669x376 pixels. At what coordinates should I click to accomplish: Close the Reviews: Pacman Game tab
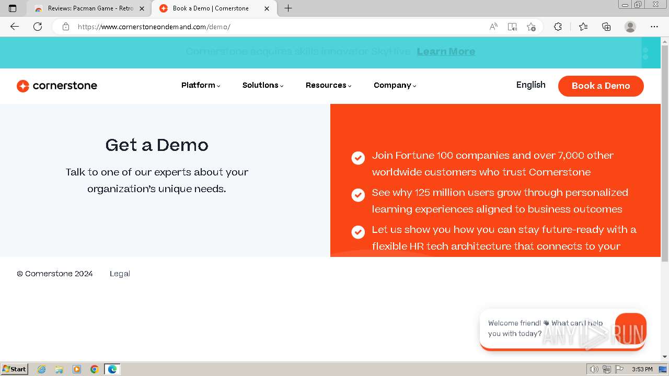pos(142,8)
